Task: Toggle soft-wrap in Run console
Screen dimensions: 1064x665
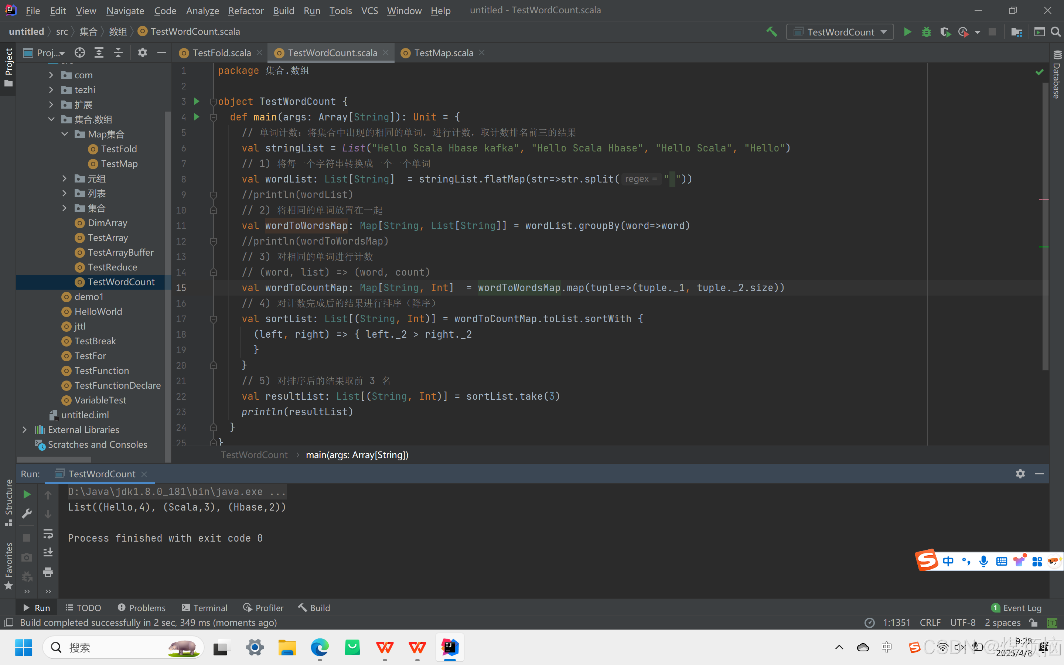Action: 48,533
